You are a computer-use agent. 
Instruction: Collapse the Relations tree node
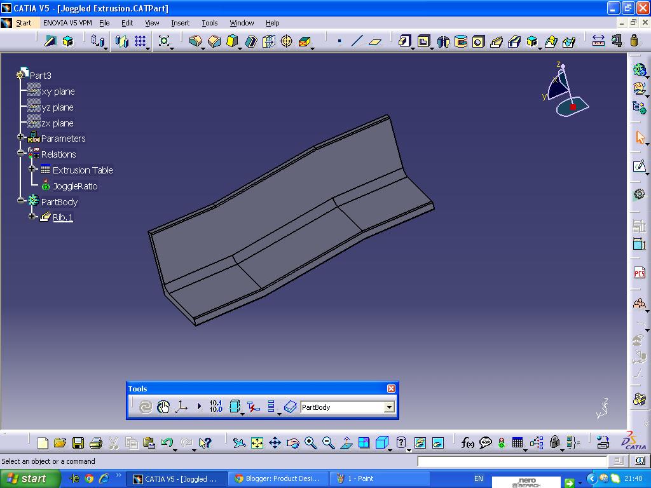22,154
